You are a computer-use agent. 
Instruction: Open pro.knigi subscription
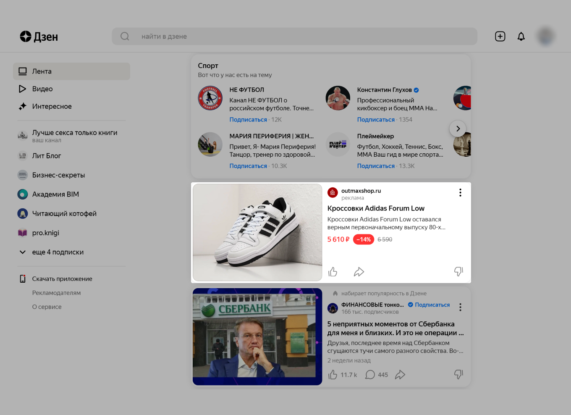coord(46,233)
